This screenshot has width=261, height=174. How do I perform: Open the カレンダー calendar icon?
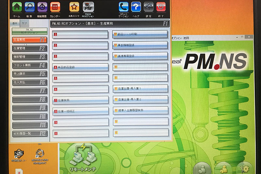pyautogui.click(x=55, y=7)
